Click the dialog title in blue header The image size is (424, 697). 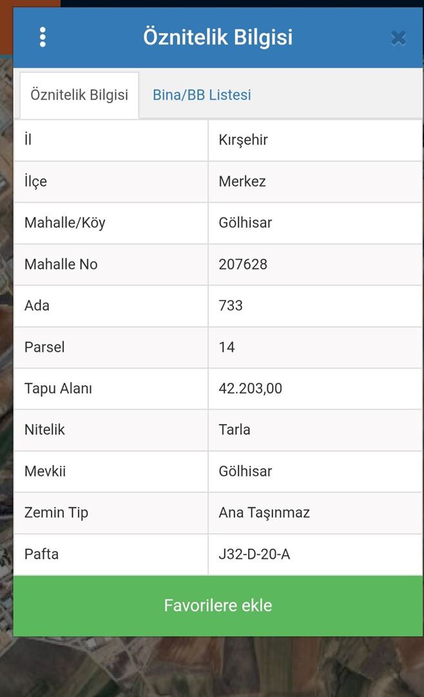click(218, 37)
